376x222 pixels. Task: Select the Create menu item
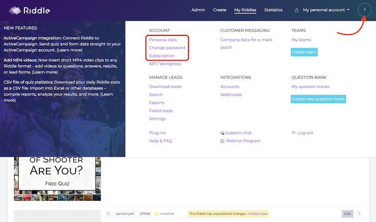[x=219, y=10]
